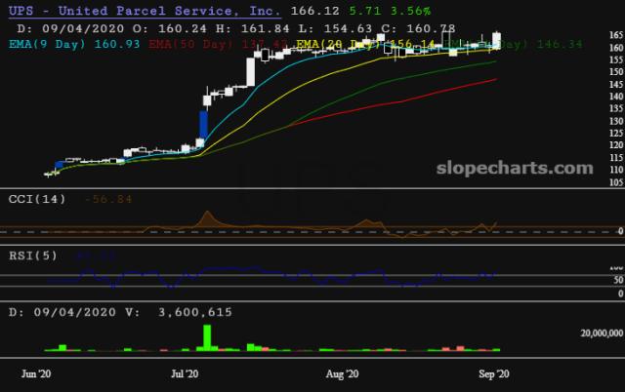Select the low price L: 154.63
The height and width of the screenshot is (392, 625).
(335, 28)
